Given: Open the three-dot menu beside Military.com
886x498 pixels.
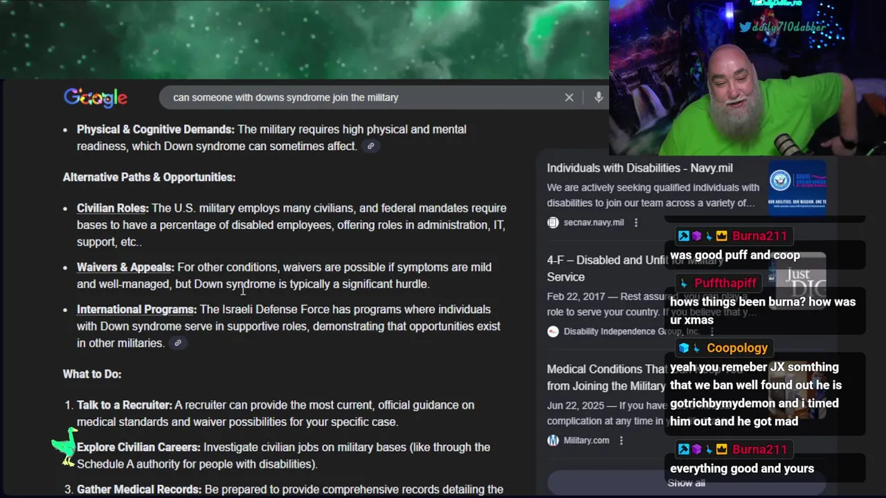Looking at the screenshot, I should [622, 440].
